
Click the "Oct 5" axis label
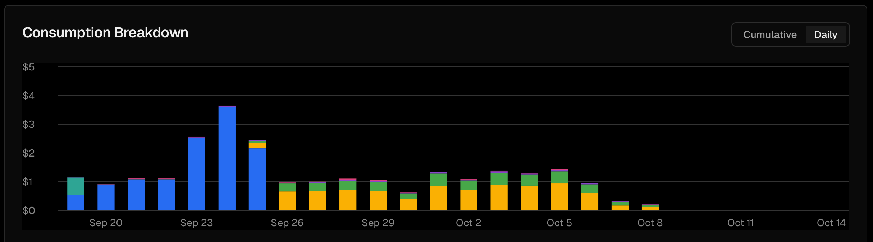tap(559, 223)
